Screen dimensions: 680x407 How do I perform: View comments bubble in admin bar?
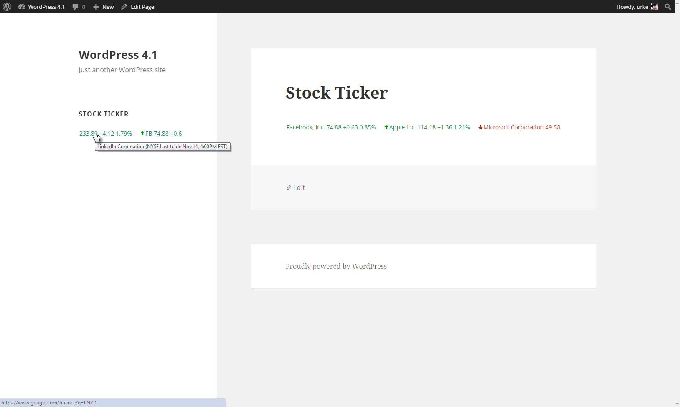tap(79, 7)
